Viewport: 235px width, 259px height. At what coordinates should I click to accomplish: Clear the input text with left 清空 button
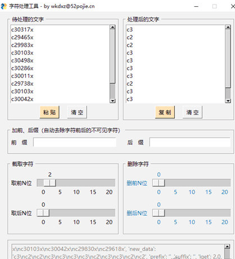tap(77, 112)
